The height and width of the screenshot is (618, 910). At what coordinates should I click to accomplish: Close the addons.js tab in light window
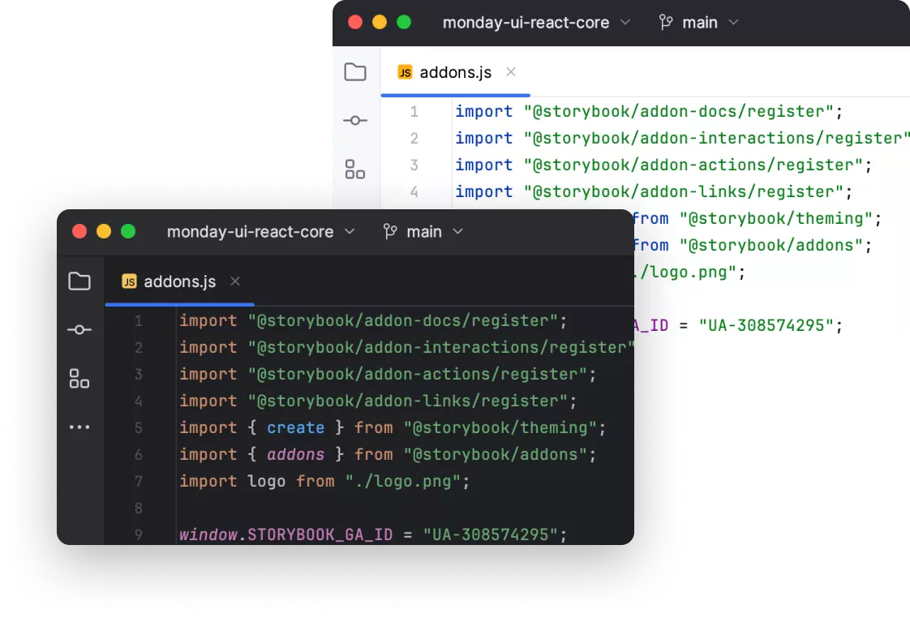pos(511,72)
